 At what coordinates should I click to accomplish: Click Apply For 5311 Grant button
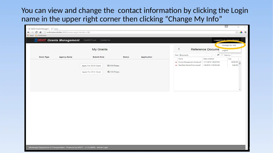pyautogui.click(x=91, y=72)
